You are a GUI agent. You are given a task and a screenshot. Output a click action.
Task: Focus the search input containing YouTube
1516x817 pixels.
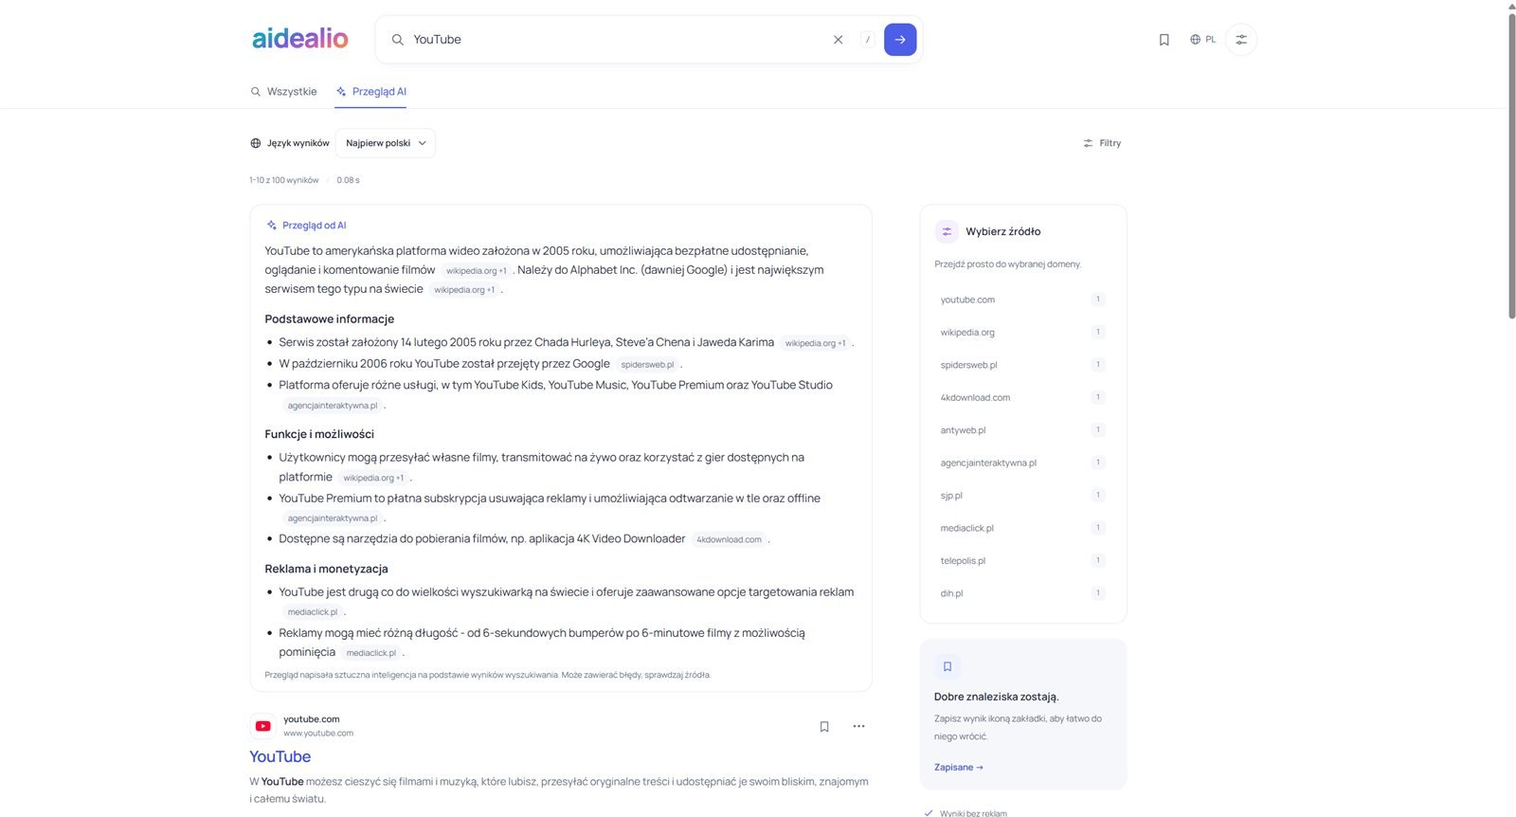(616, 40)
